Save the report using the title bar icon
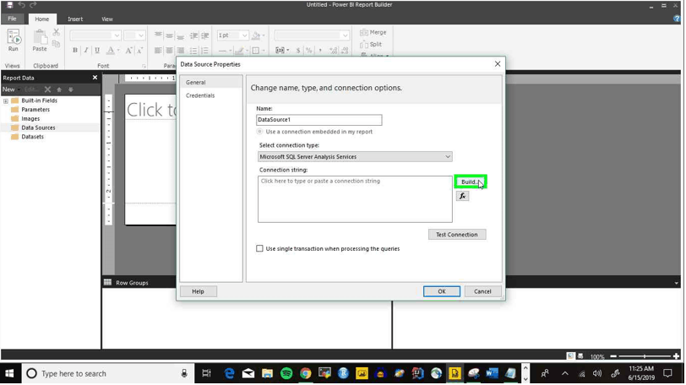Viewport: 686px width, 385px height. 9,5
